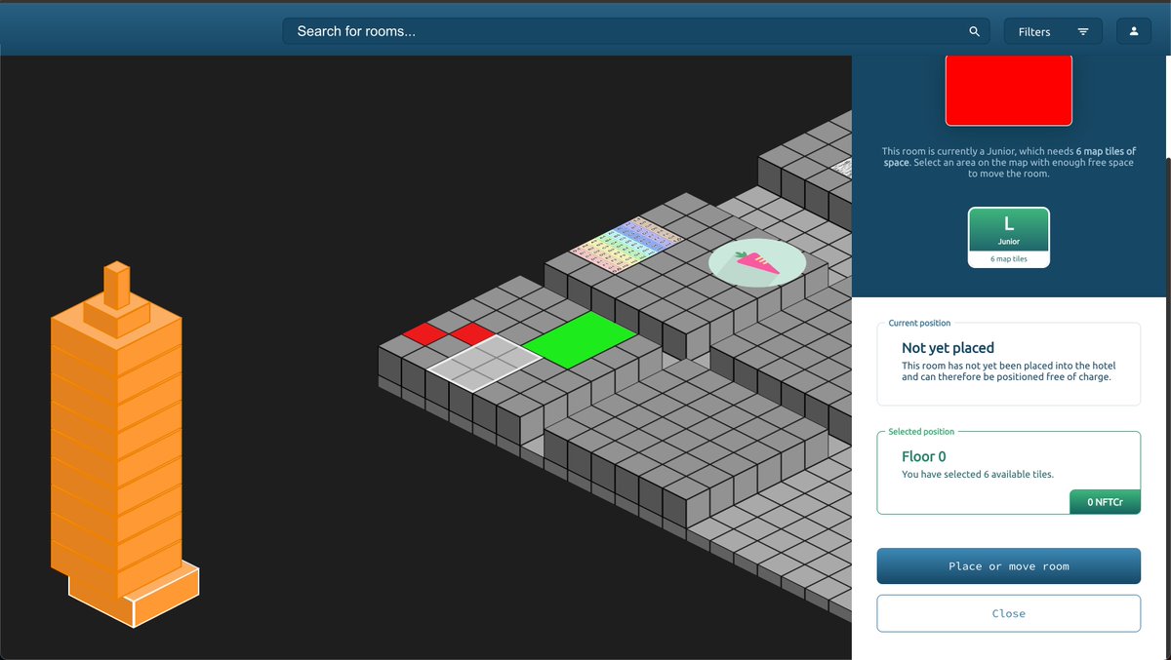The height and width of the screenshot is (660, 1171).
Task: Click the Close button
Action: point(1008,613)
